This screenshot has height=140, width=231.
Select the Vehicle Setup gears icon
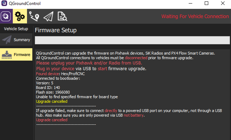click(20, 16)
